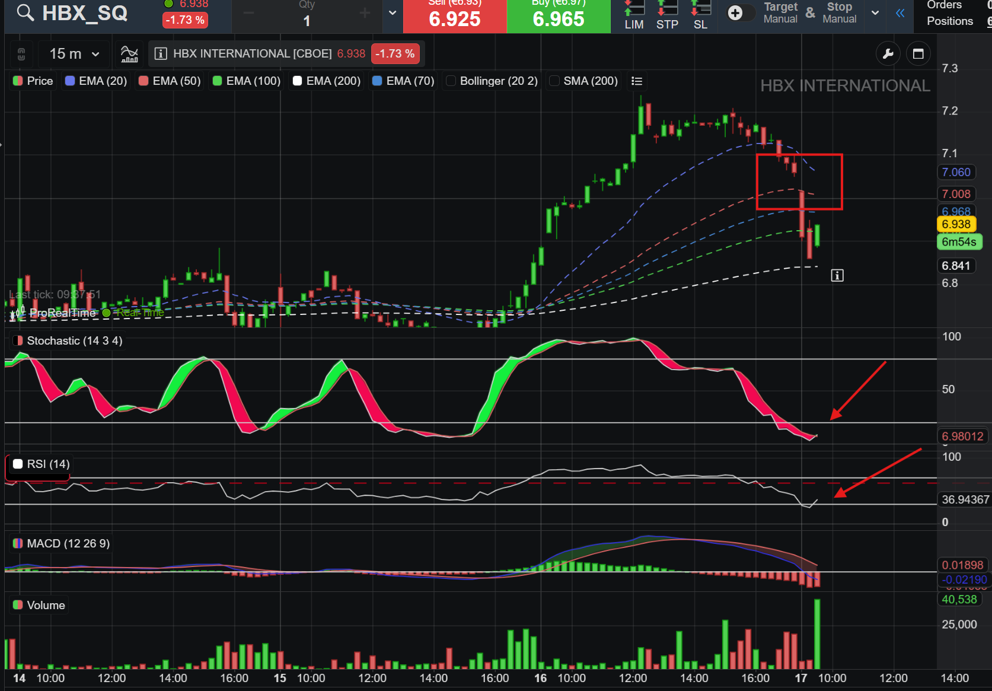Click the search magnifier icon beside HBX_SQ

coord(24,12)
